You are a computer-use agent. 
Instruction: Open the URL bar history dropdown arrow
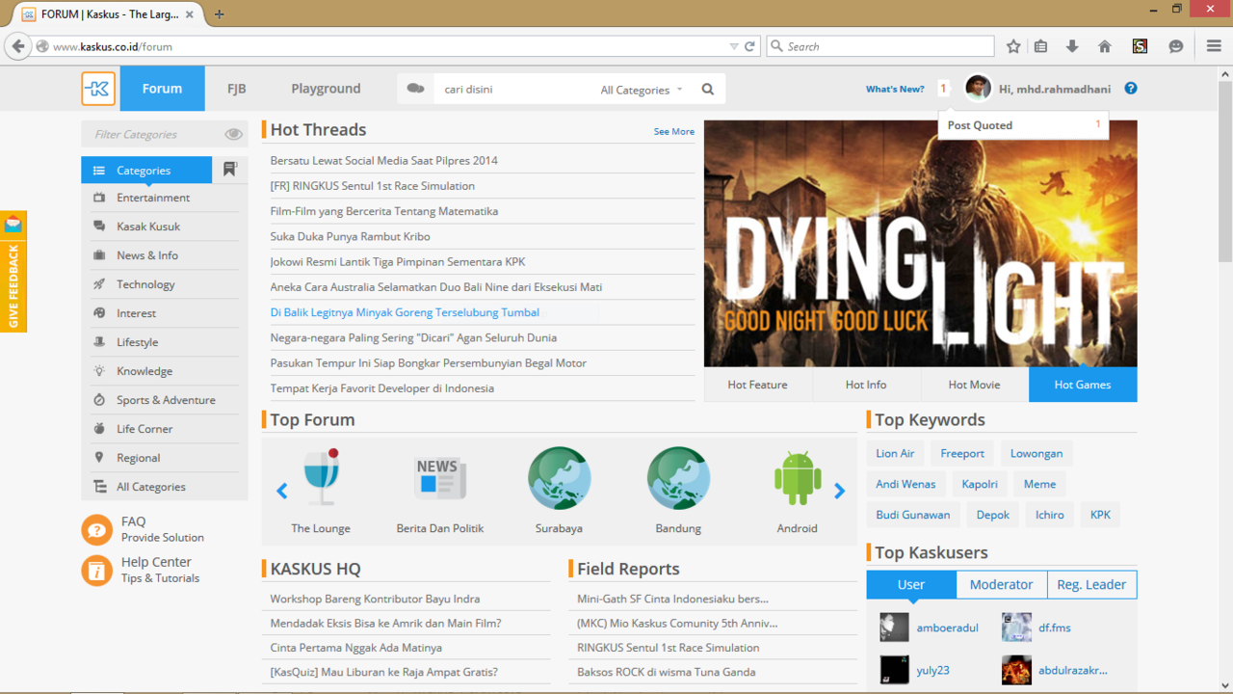[734, 46]
